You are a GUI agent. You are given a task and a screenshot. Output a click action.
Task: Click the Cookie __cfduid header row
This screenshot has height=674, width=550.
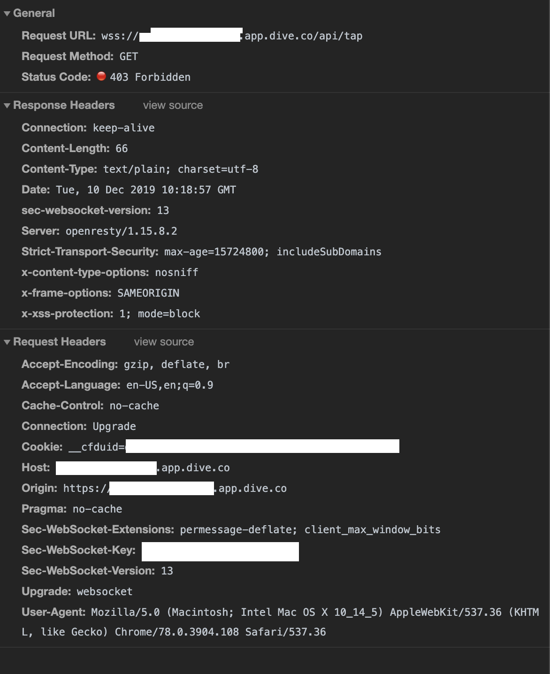pyautogui.click(x=210, y=446)
